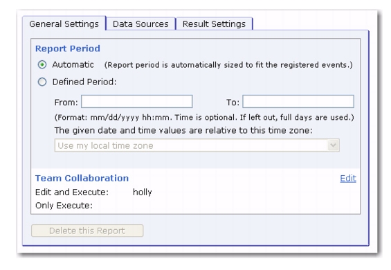Click the Report Period section heading
The width and height of the screenshot is (391, 270).
pos(68,48)
